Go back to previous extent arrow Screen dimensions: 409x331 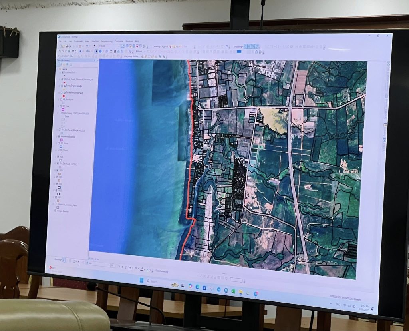pyautogui.click(x=80, y=51)
